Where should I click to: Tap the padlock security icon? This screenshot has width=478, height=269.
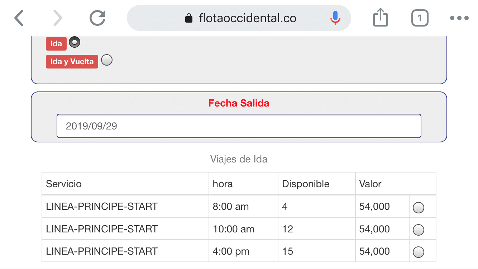[188, 18]
